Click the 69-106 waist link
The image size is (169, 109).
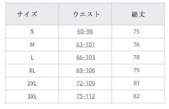tap(85, 71)
